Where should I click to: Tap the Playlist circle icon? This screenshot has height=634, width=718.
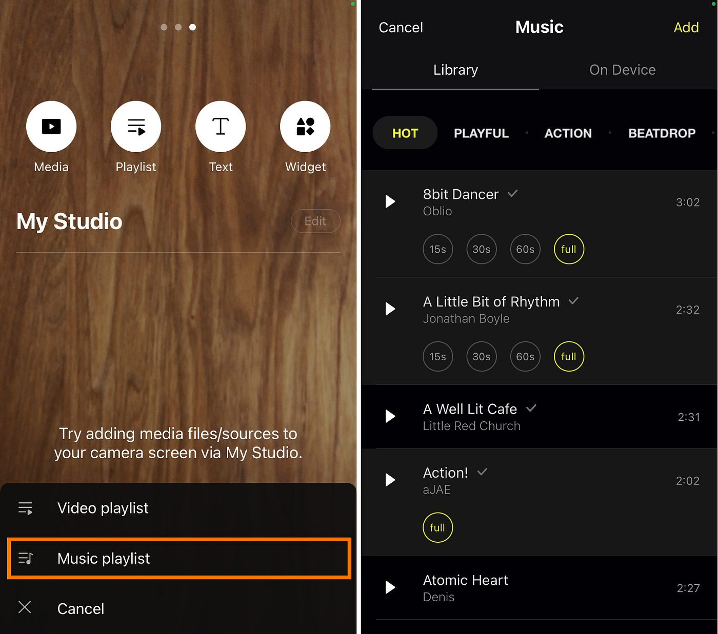pos(136,126)
